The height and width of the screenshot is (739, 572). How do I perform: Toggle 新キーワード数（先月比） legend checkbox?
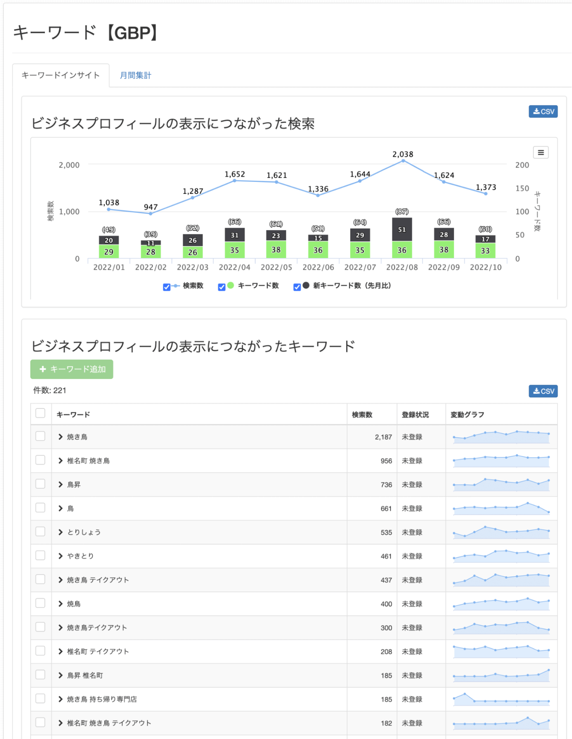(x=297, y=287)
